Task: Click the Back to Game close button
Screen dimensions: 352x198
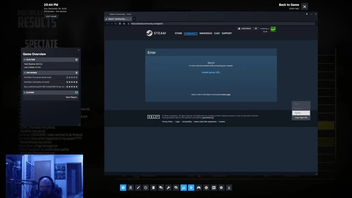Action: coord(304,7)
